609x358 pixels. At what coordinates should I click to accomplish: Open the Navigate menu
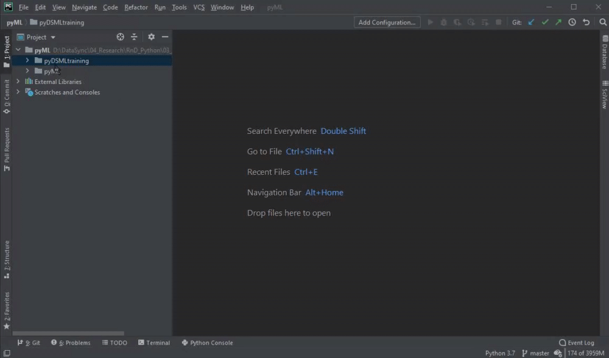tap(84, 7)
